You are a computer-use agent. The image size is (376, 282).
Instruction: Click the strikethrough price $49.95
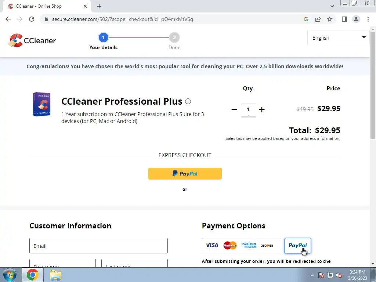(x=305, y=109)
